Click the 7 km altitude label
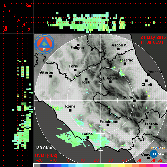Viewport: 167px width, 167px height. 10,10
